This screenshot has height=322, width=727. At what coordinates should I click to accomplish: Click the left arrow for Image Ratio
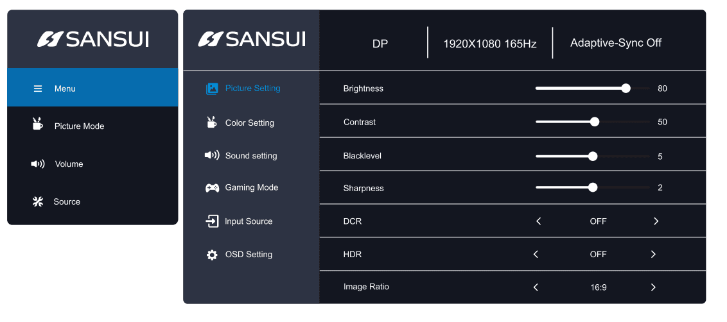(536, 287)
